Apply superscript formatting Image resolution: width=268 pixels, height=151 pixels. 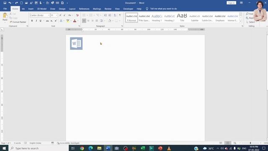point(56,21)
